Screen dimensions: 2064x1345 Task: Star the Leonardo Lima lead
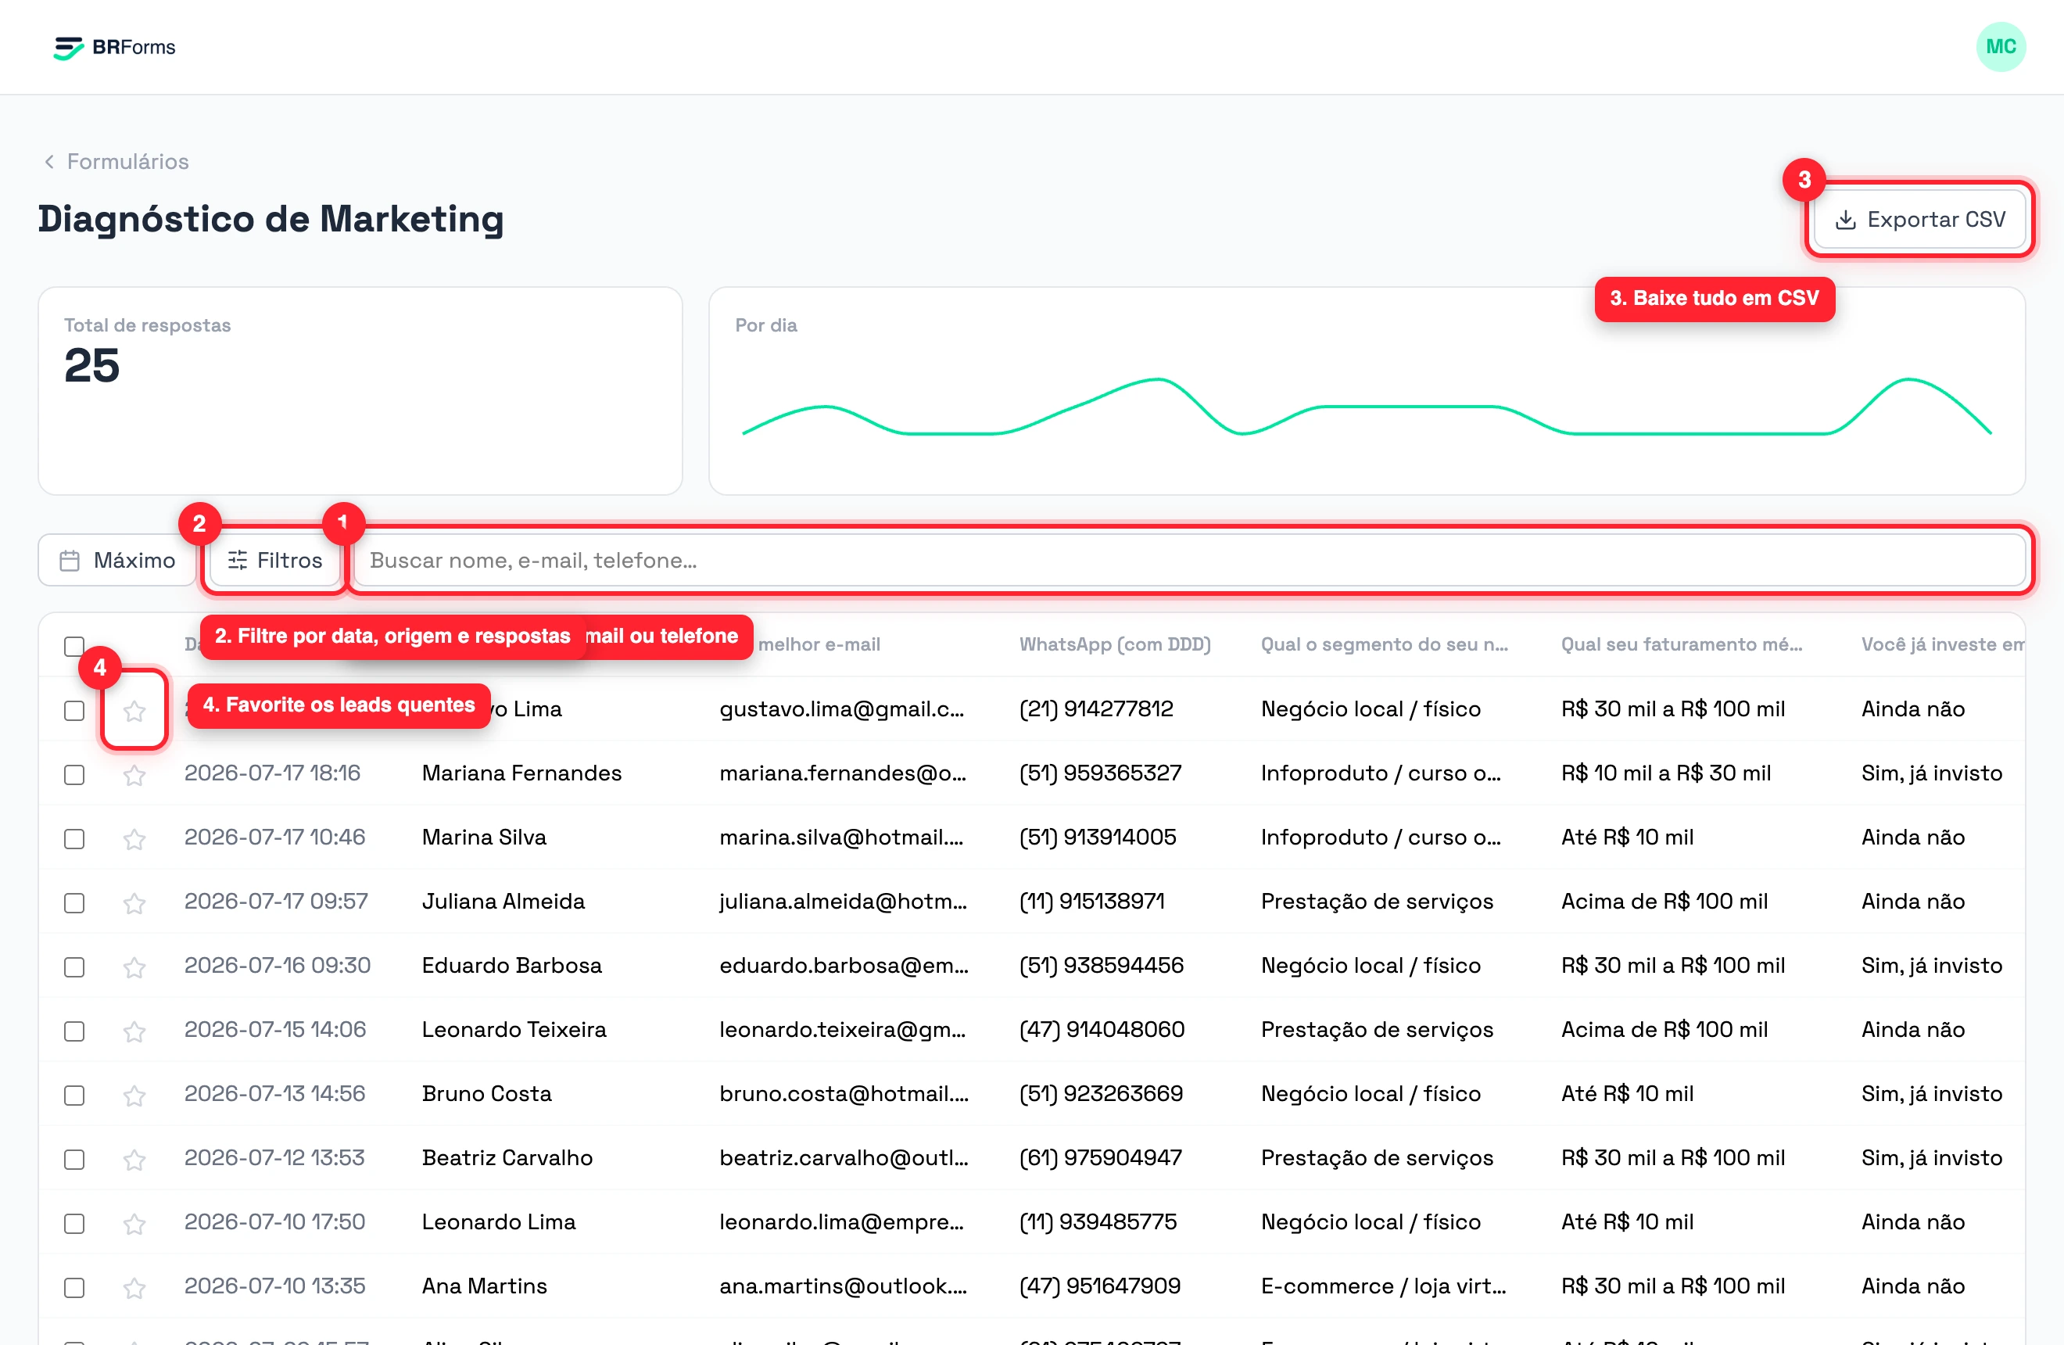[134, 1225]
